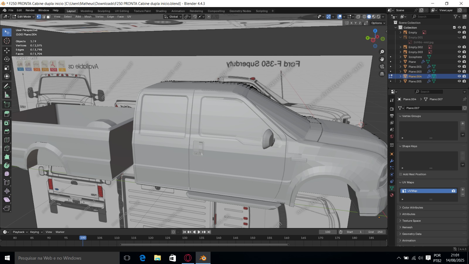Open the Render menu in top bar
This screenshot has height=264, width=469.
pos(30,10)
